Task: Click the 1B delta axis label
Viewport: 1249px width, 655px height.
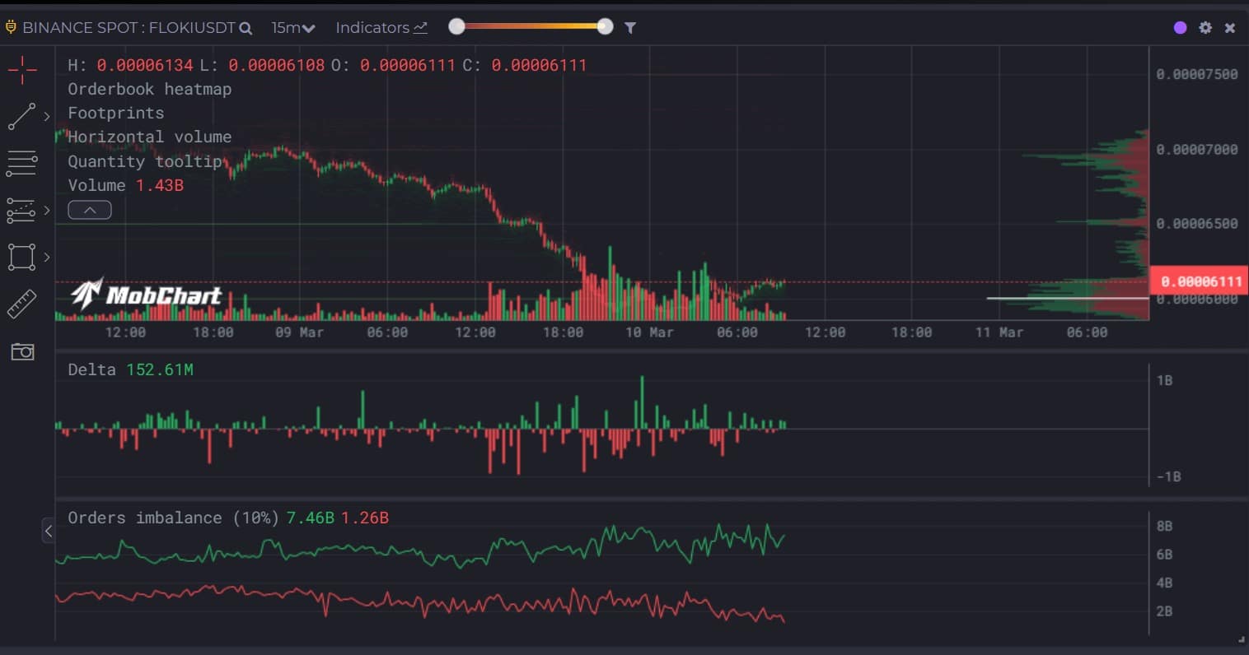Action: [1164, 380]
